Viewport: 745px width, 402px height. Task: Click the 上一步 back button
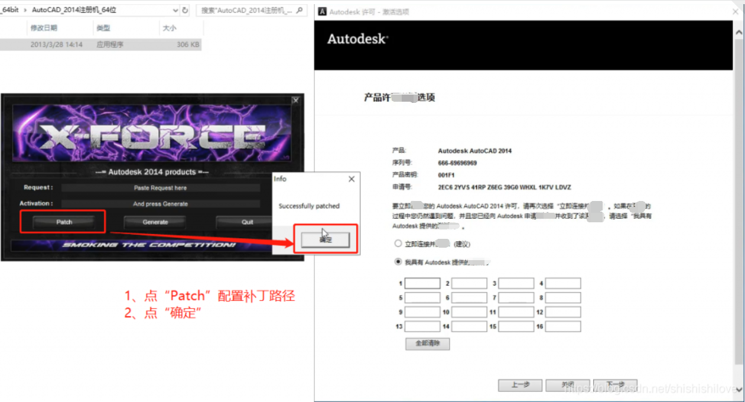click(x=520, y=385)
